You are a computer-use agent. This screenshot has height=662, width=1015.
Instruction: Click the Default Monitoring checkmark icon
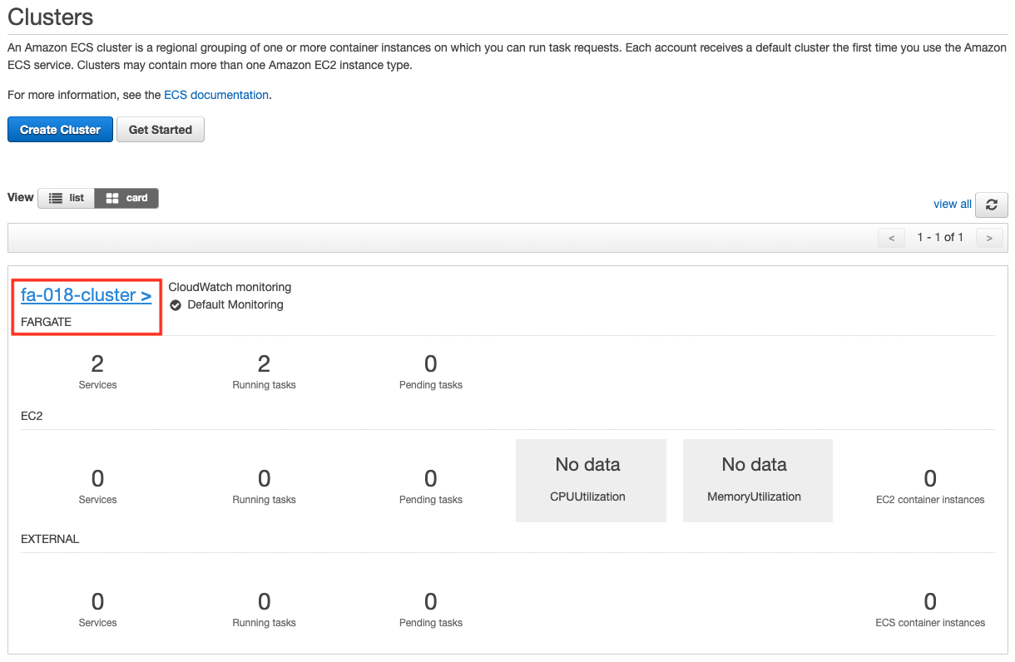click(x=175, y=304)
